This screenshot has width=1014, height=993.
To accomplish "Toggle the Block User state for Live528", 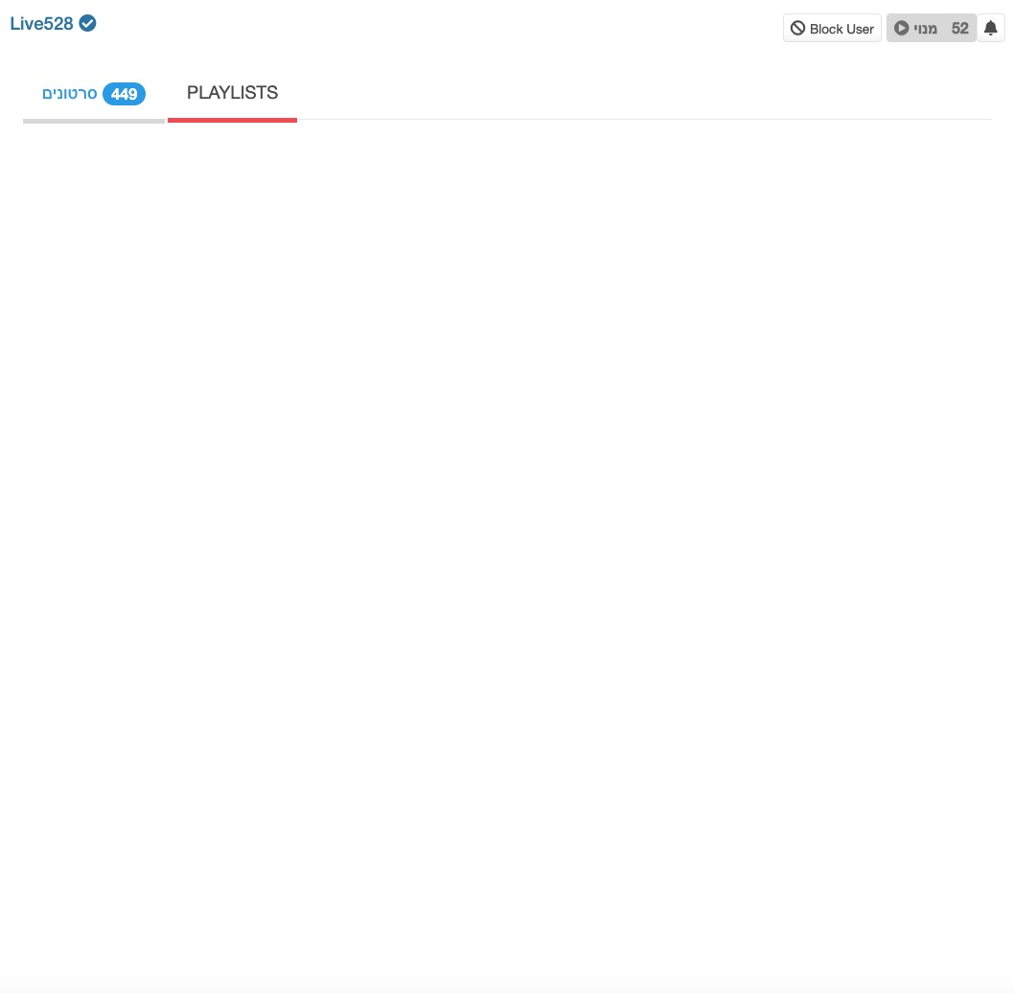I will click(832, 28).
